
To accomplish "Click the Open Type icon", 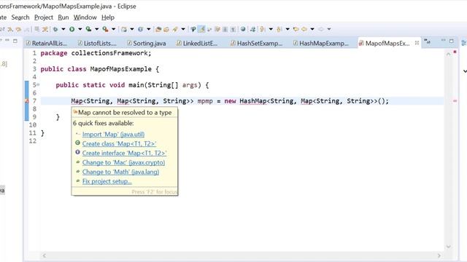I will pyautogui.click(x=158, y=29).
